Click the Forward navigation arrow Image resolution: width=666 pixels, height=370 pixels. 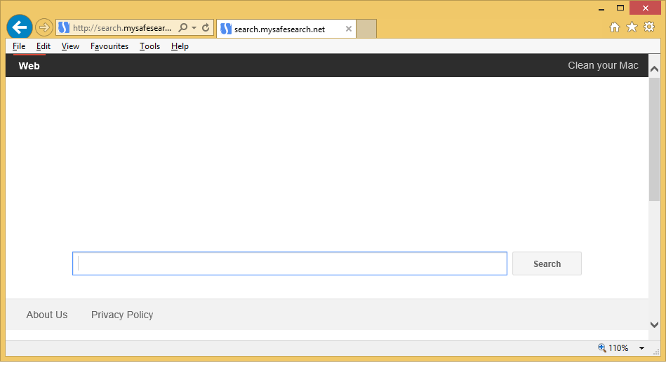pos(44,28)
